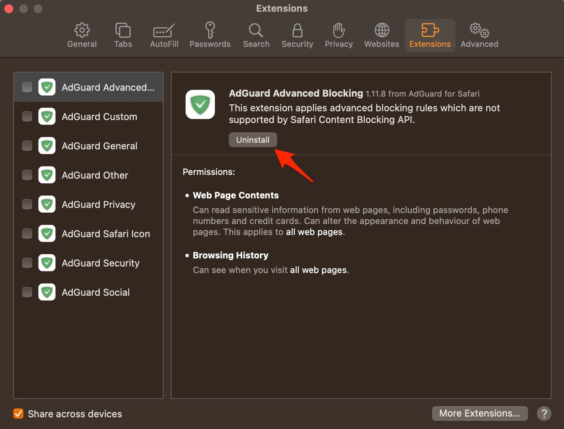564x429 pixels.
Task: Enable the AdGuard Social extension
Action: pyautogui.click(x=27, y=292)
